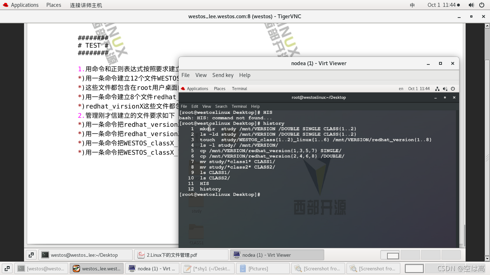Click history line 'mv study/*class1* CLASS1/'
The image size is (490, 275).
pos(237,161)
